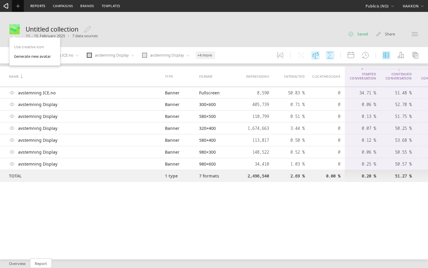Open the calendar date range picker
Screen dimensions: 428x268
(x=351, y=55)
